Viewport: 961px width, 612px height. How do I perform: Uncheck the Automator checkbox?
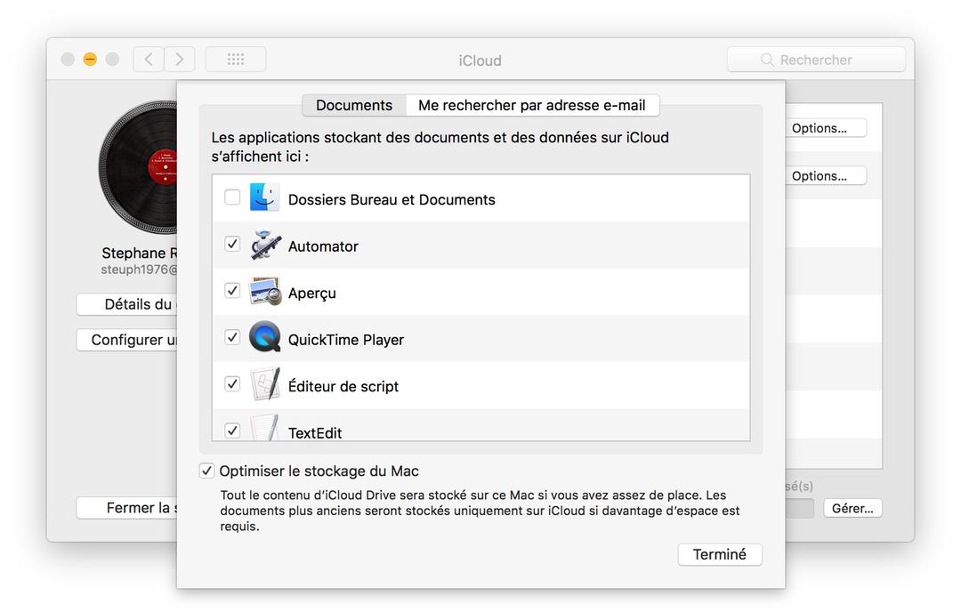point(232,244)
